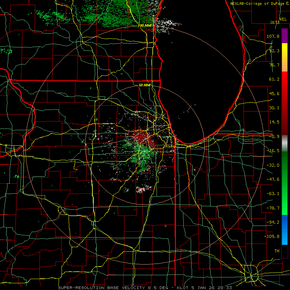Click the TH label on the legend

(x=277, y=251)
